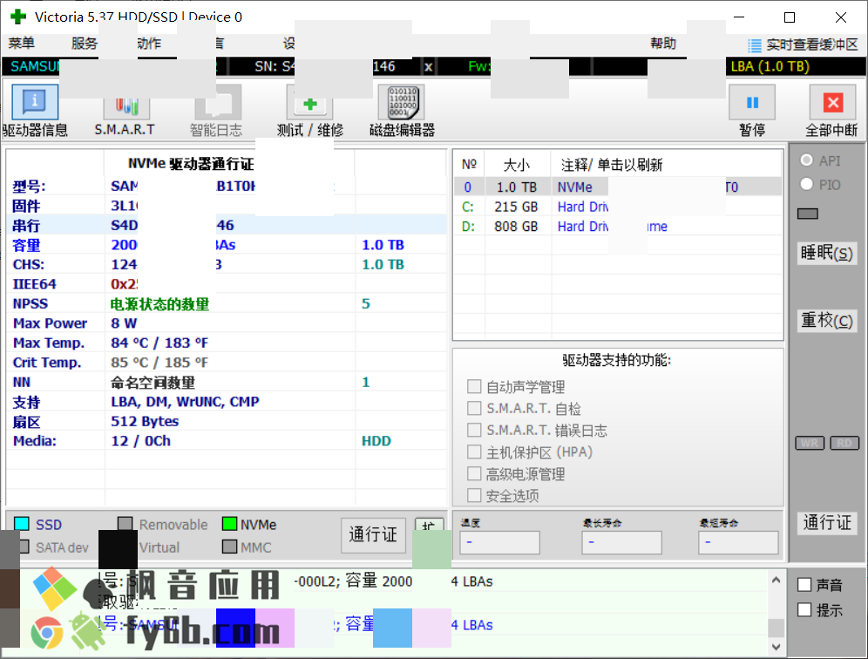Click the Chrome icon in the watermark strip
The height and width of the screenshot is (659, 868).
(47, 633)
